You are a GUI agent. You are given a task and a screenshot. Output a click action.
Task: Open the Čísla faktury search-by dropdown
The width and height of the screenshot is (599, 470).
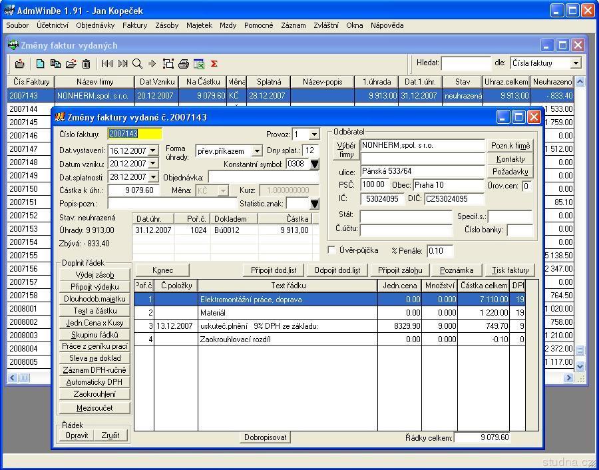pos(576,63)
